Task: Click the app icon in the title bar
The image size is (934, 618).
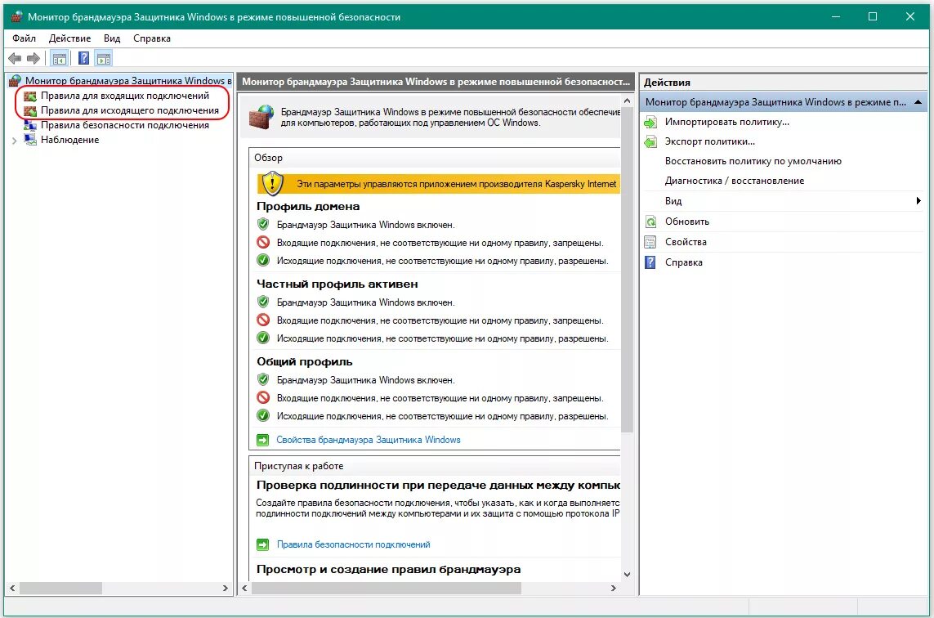Action: point(16,16)
